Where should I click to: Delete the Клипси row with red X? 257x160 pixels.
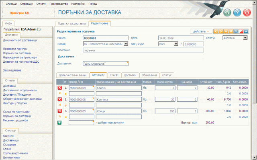point(60,88)
